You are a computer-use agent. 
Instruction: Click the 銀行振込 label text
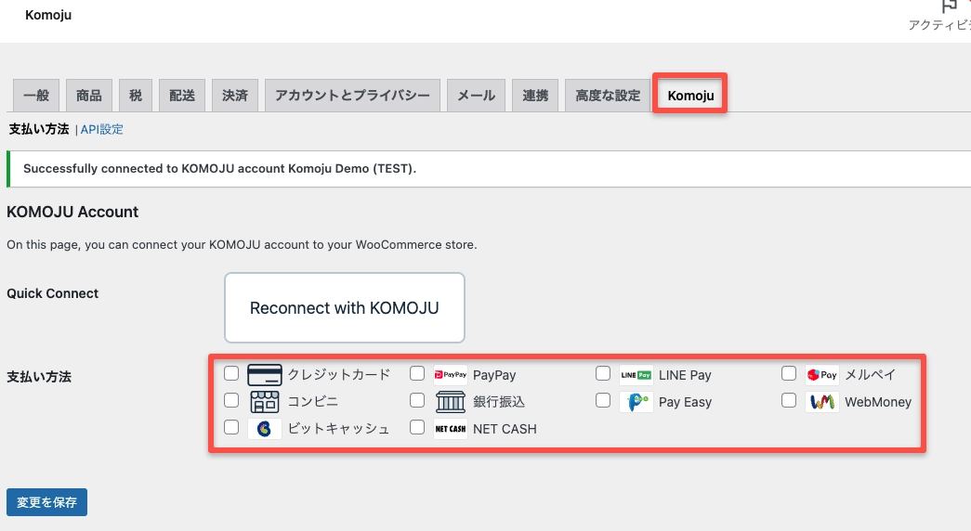[499, 402]
